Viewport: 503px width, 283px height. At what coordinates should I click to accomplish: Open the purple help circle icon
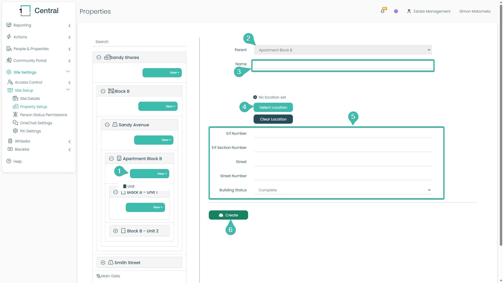(x=396, y=11)
